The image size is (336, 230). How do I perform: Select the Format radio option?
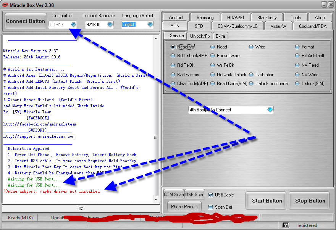(305, 47)
